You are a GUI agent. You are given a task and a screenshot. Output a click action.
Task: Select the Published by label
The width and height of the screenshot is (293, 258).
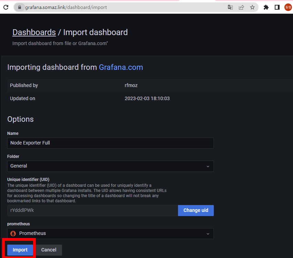24,85
